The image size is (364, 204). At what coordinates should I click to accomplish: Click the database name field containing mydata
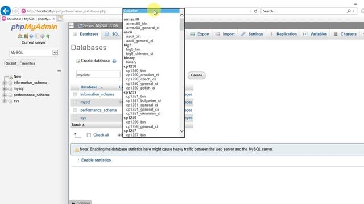point(98,75)
